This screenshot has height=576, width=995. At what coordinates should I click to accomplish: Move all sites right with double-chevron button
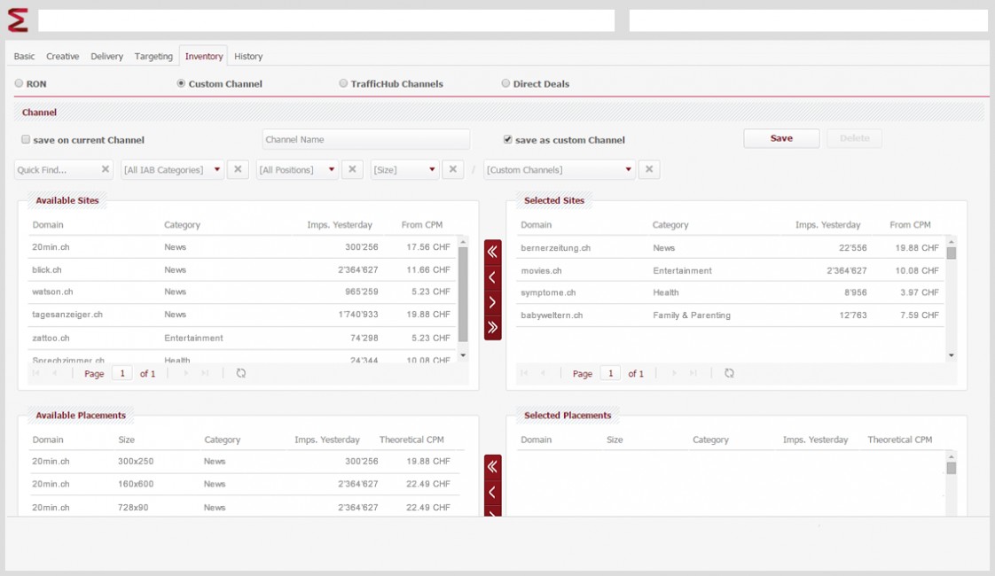click(x=492, y=328)
